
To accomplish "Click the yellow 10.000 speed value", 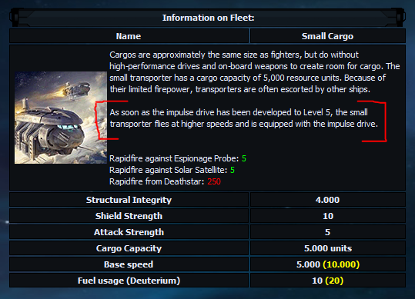I will (341, 264).
